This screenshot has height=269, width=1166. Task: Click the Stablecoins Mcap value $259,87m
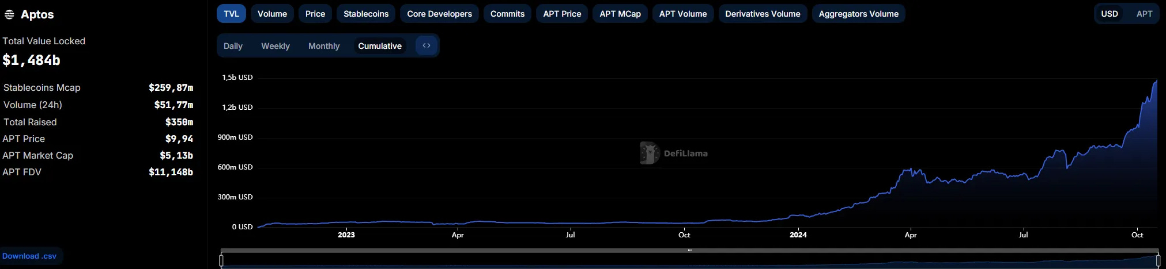click(x=171, y=87)
